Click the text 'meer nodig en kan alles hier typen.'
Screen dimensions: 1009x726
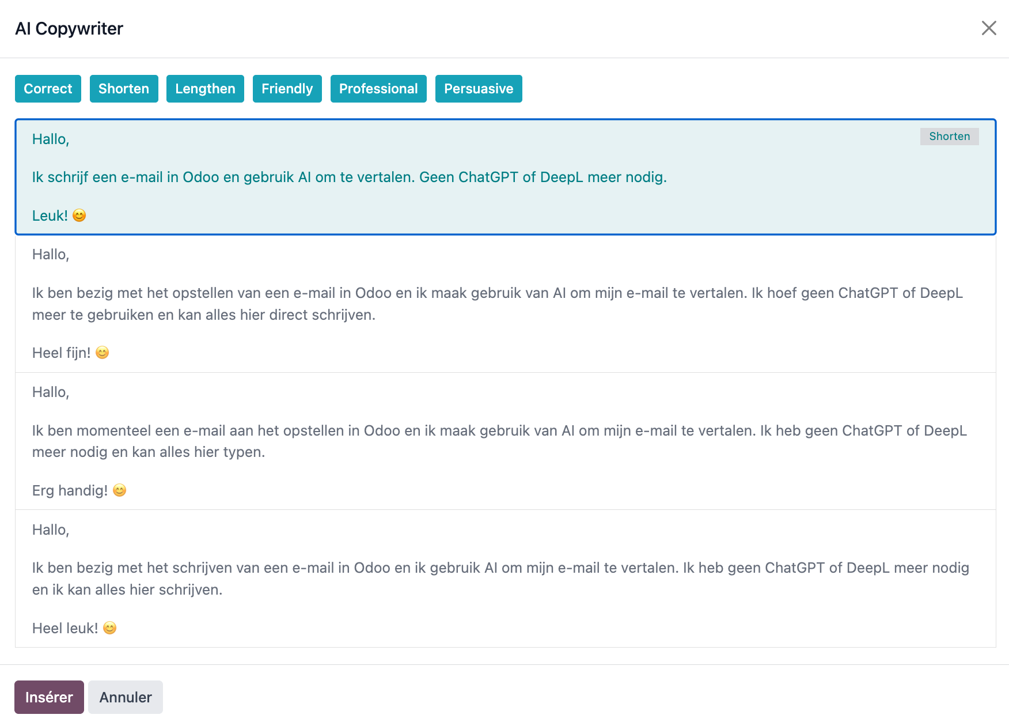149,452
